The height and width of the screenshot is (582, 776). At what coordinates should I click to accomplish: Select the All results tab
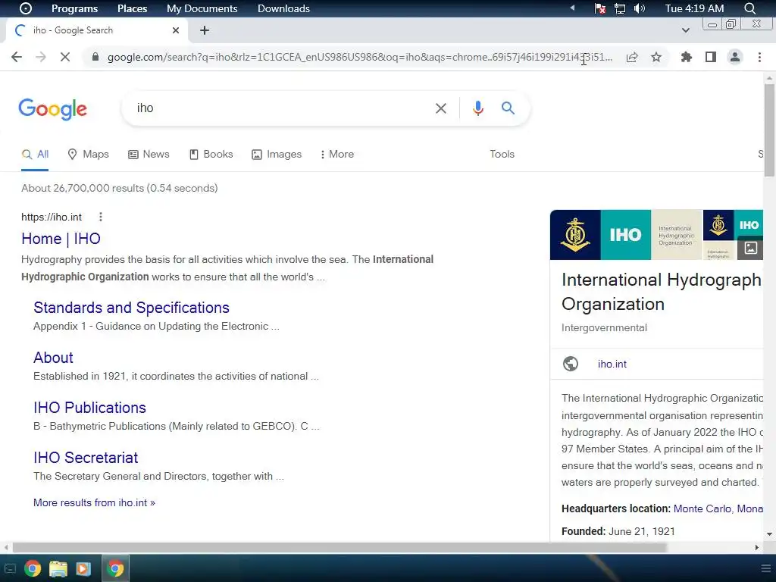(35, 154)
